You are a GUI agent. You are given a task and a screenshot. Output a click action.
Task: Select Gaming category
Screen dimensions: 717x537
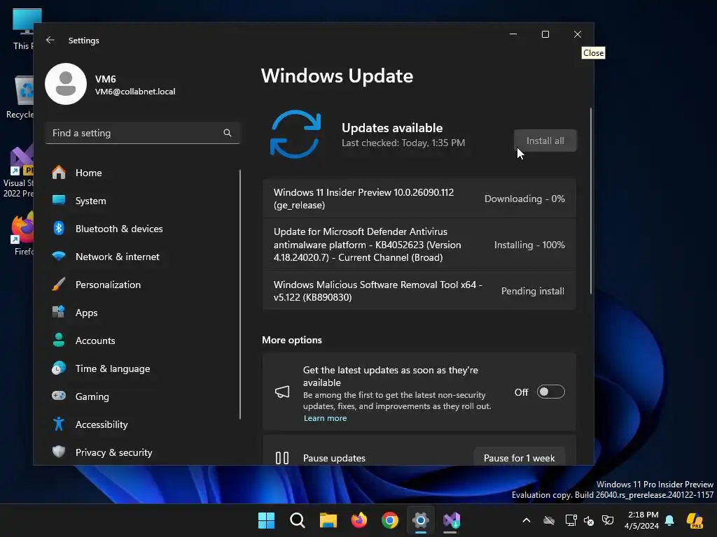pyautogui.click(x=144, y=396)
